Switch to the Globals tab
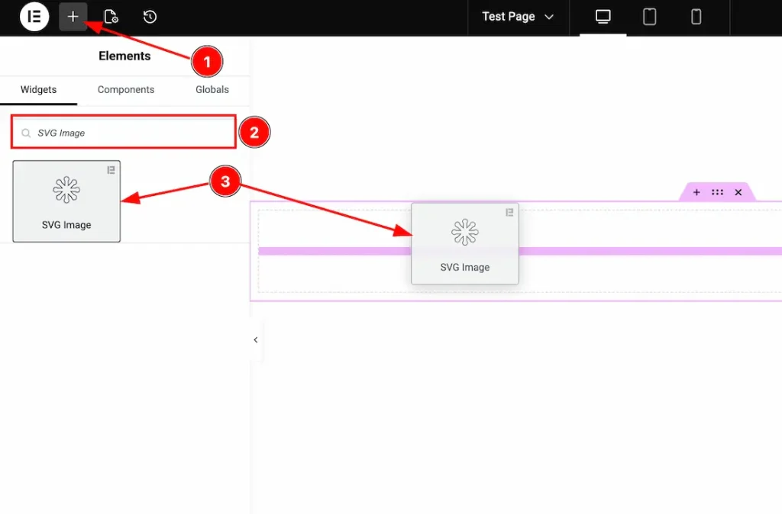This screenshot has height=514, width=782. (x=212, y=89)
